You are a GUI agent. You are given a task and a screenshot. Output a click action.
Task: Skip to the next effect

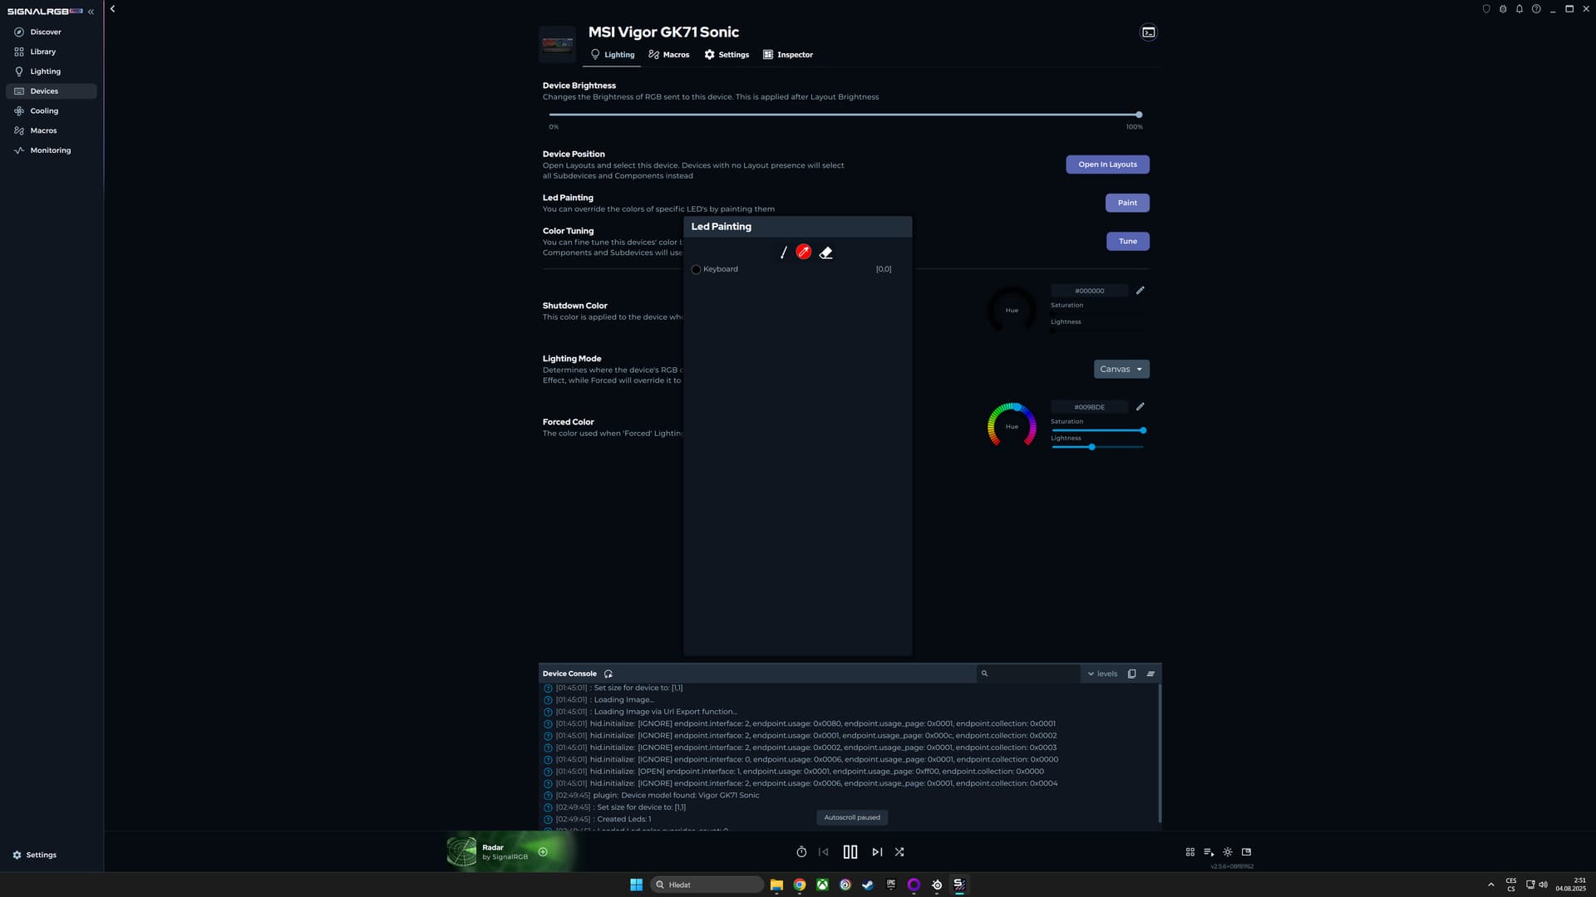[x=877, y=852]
